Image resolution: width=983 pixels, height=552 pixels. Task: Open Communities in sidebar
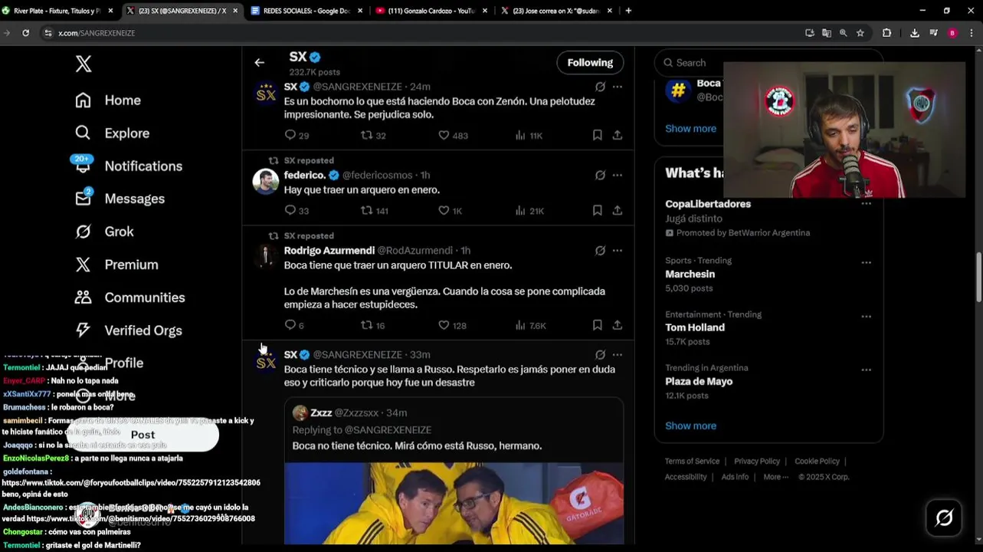[x=129, y=297]
